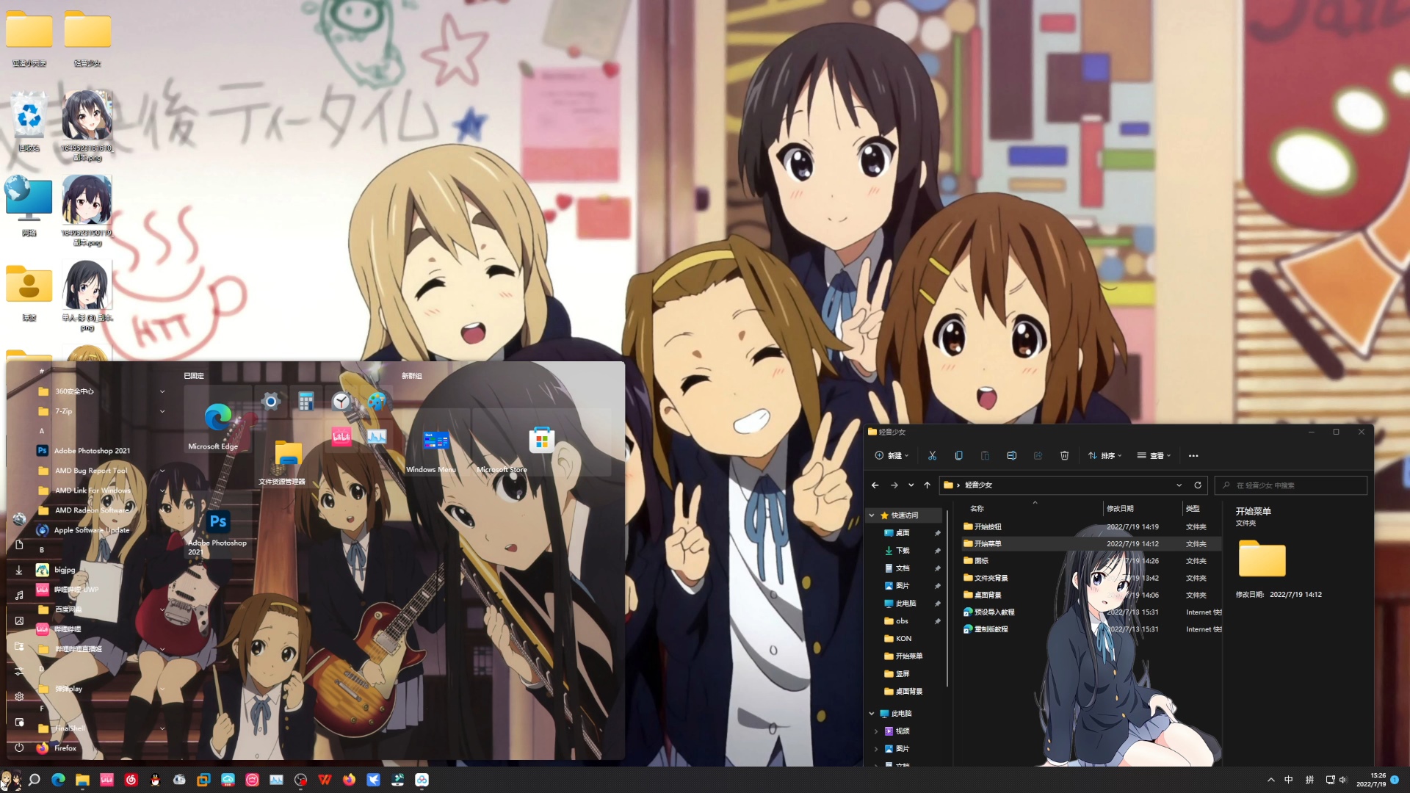Open the Settings gear tile in start menu

[x=271, y=401]
